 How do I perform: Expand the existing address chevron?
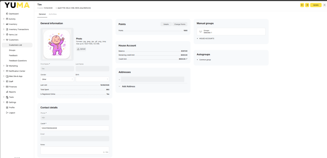(119, 79)
